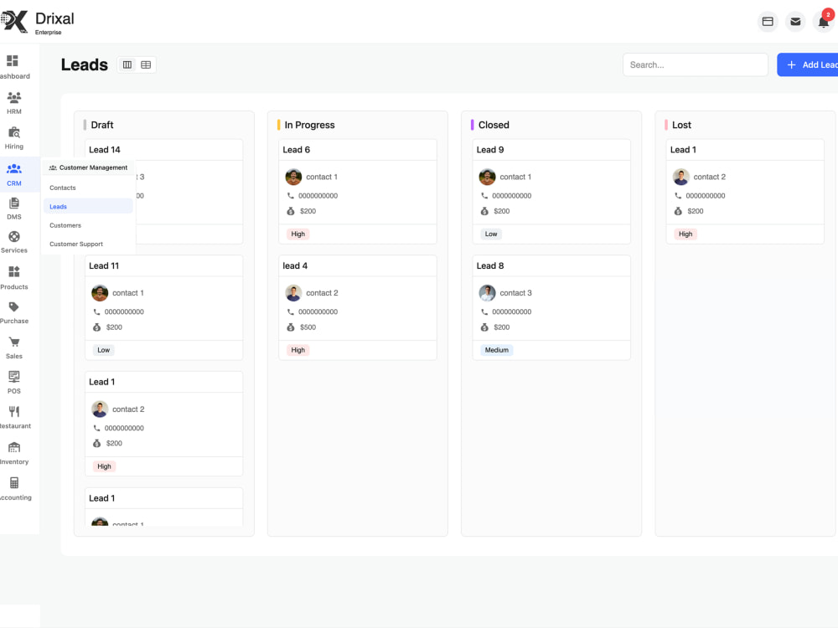The height and width of the screenshot is (628, 838).
Task: Focus the Search input field
Action: click(x=696, y=64)
